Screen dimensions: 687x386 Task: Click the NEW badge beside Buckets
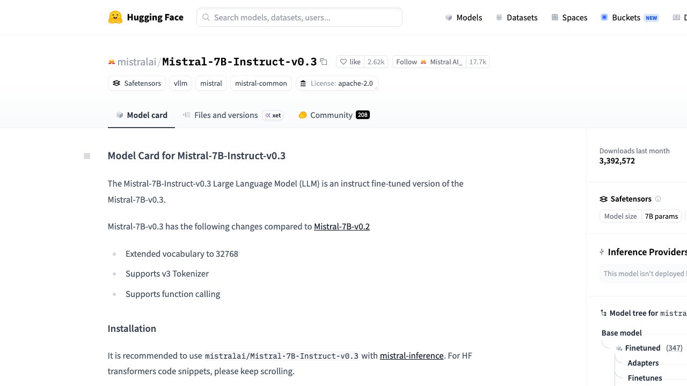click(652, 18)
